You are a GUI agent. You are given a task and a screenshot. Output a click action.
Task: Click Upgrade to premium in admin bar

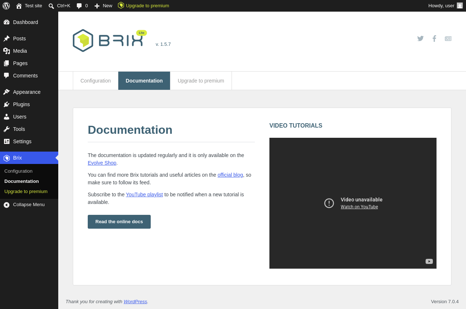click(147, 6)
